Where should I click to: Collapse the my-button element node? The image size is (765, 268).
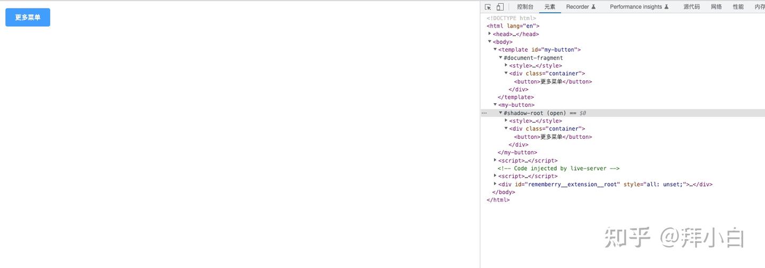(495, 105)
